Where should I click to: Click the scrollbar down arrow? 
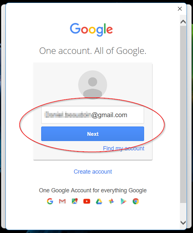pos(183,223)
